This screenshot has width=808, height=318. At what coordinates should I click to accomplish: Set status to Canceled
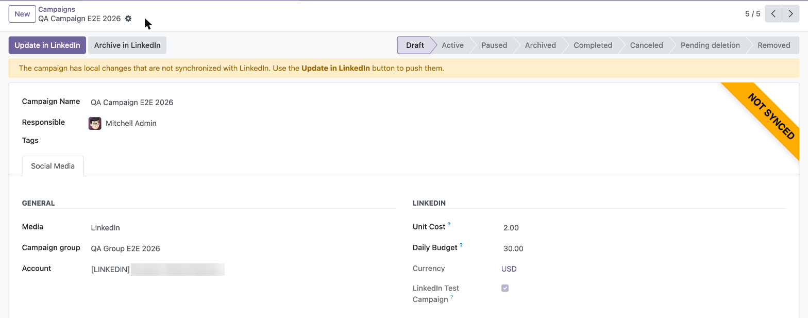tap(646, 45)
